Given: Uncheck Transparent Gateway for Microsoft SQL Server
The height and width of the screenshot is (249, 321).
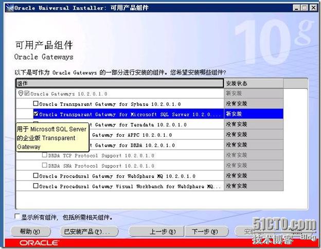Looking at the screenshot, I should coord(36,114).
